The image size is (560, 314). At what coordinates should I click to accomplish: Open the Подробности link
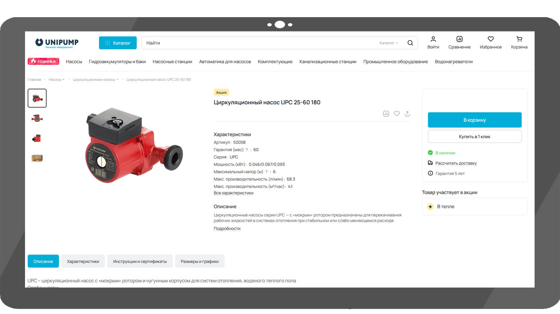click(227, 229)
